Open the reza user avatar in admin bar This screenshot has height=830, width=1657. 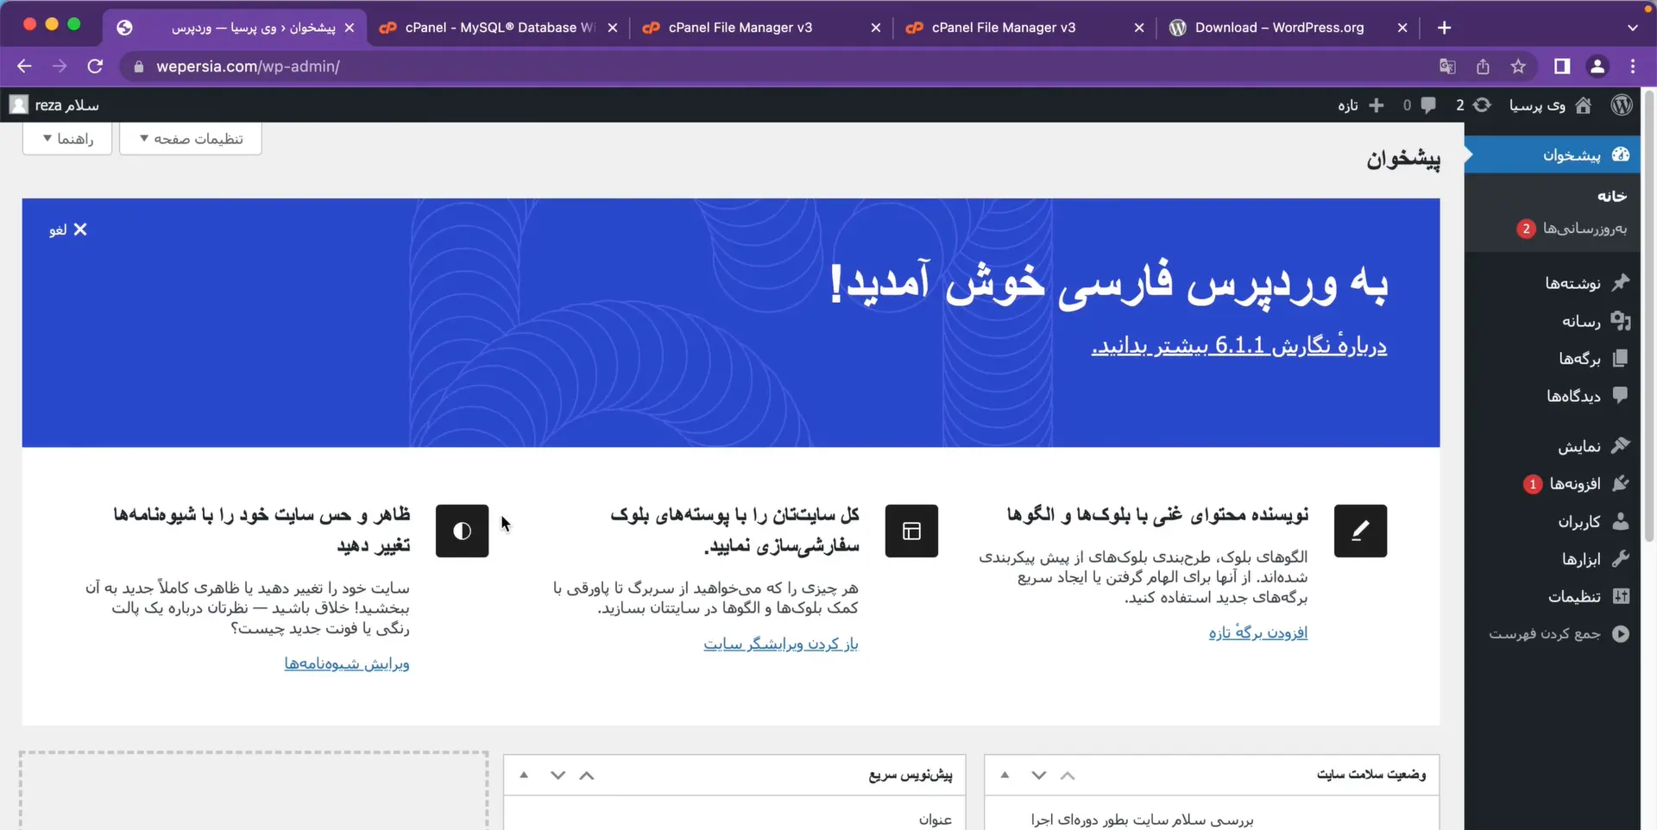pos(19,105)
